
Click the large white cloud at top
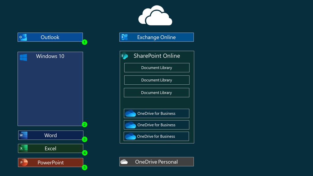pos(155,15)
